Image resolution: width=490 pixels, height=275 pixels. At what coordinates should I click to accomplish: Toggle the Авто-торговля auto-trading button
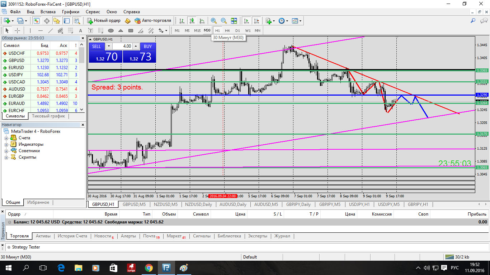pos(153,21)
